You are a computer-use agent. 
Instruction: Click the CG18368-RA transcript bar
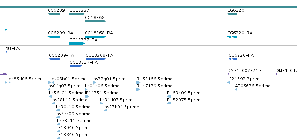[96, 37]
